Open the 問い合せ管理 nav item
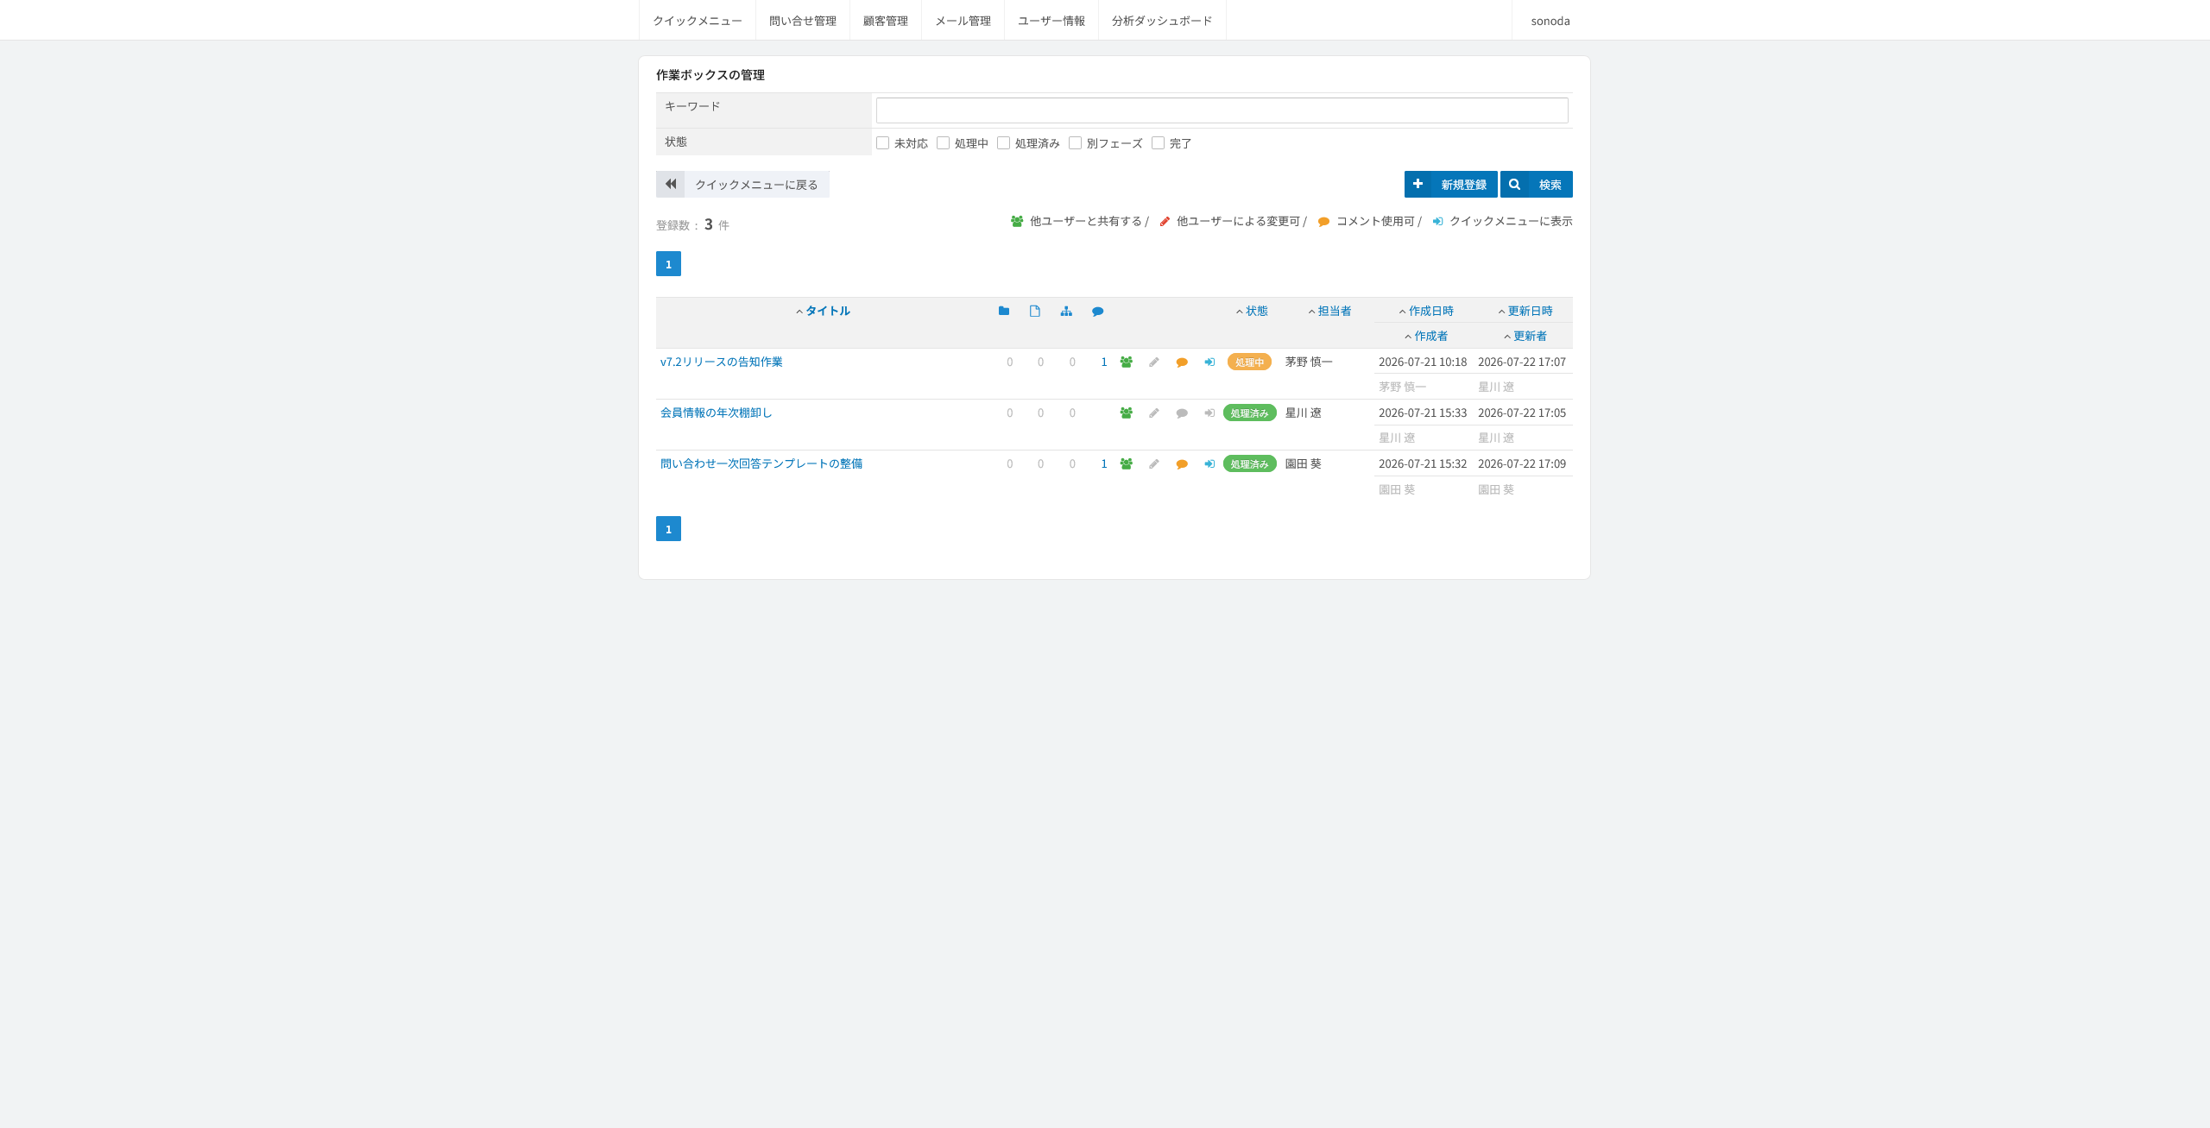Screen dimensions: 2210x1128 [x=803, y=21]
